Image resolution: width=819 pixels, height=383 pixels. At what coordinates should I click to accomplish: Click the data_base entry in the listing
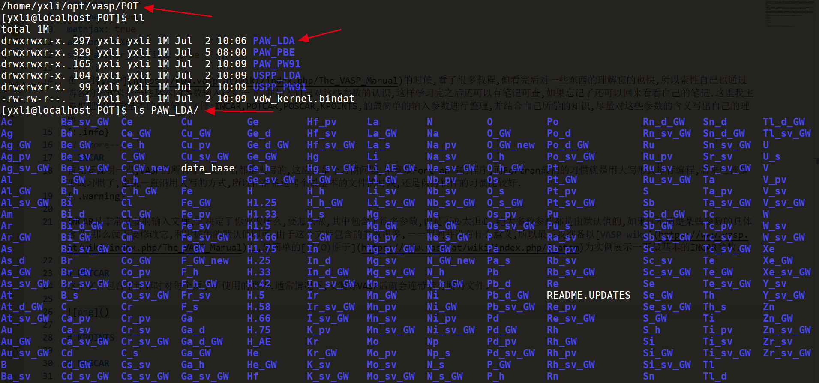click(x=208, y=168)
